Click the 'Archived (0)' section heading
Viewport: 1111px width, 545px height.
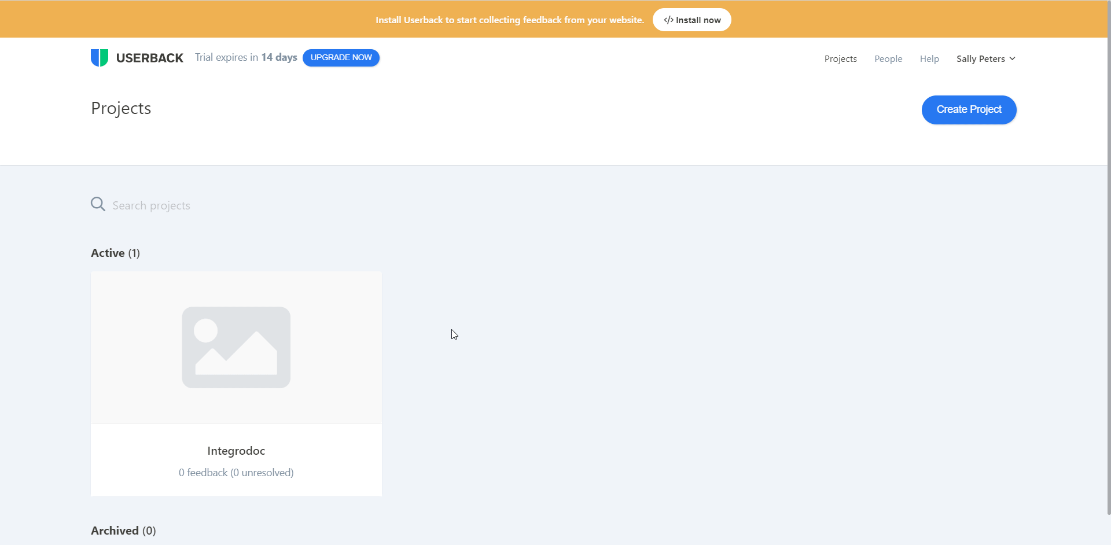coord(123,531)
